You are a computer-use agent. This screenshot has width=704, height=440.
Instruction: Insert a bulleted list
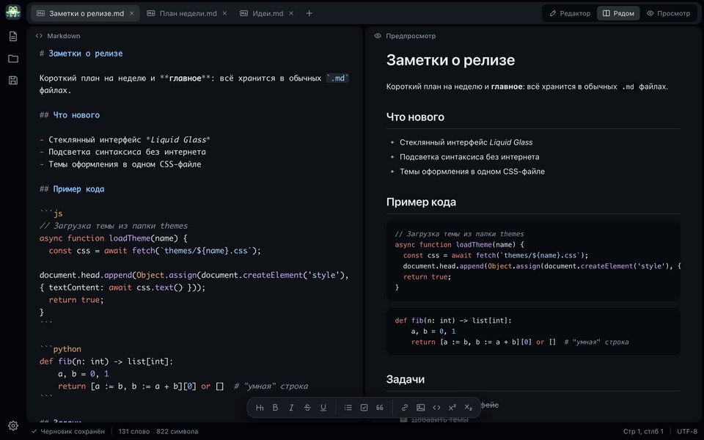pos(348,408)
